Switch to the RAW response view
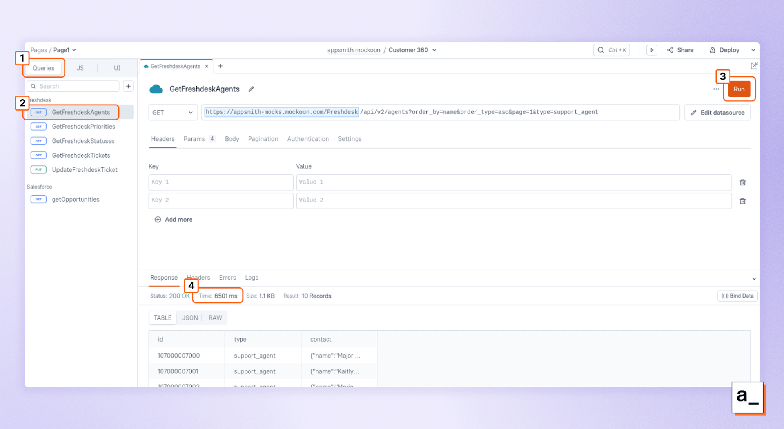Image resolution: width=784 pixels, height=429 pixels. 215,318
